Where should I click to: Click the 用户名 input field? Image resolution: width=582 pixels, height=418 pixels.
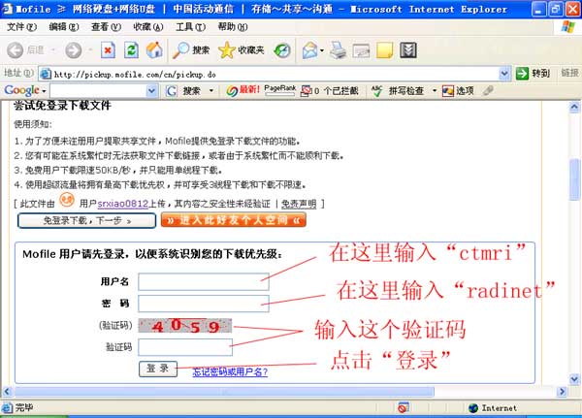(x=204, y=282)
